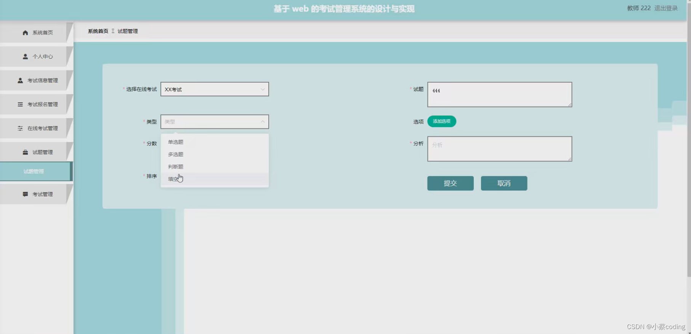Click the 试题 textarea containing 444
Viewport: 691px width, 334px height.
[500, 94]
